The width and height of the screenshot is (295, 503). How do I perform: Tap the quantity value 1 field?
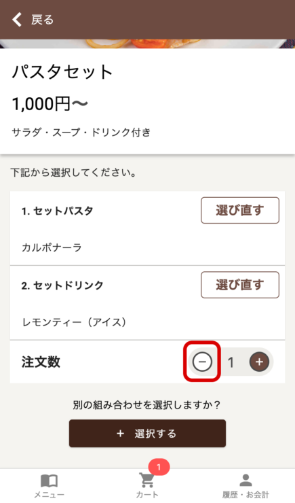coord(231,362)
